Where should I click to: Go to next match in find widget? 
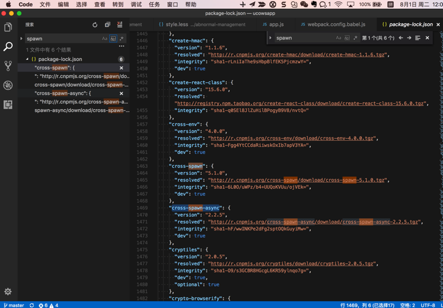pos(409,38)
